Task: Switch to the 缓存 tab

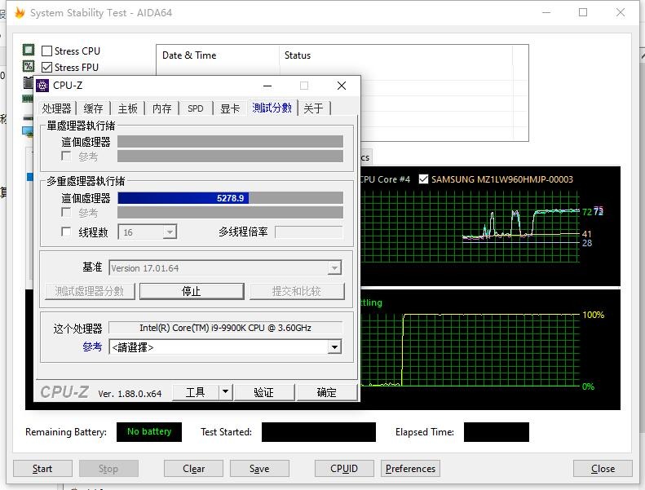Action: pyautogui.click(x=93, y=108)
